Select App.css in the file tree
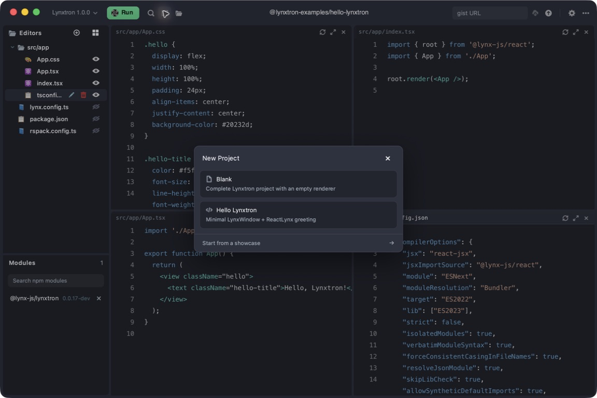597x398 pixels. click(48, 60)
